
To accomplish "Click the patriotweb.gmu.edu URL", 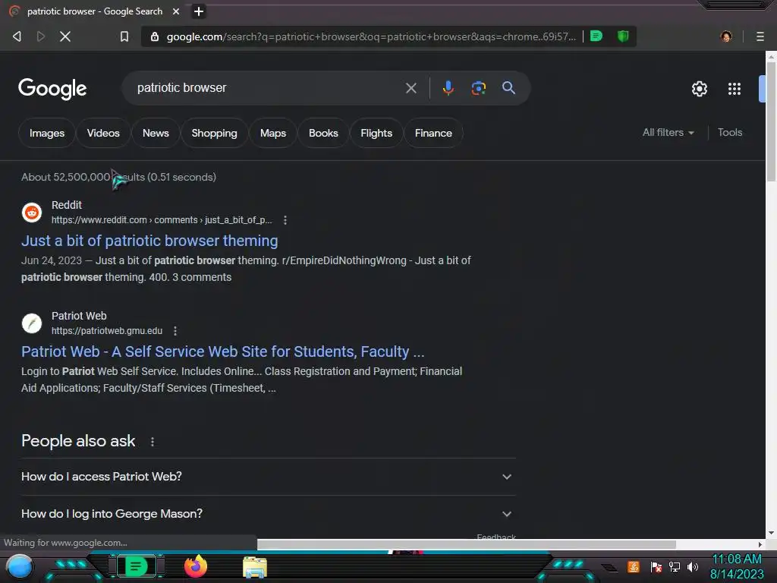I will tap(107, 331).
